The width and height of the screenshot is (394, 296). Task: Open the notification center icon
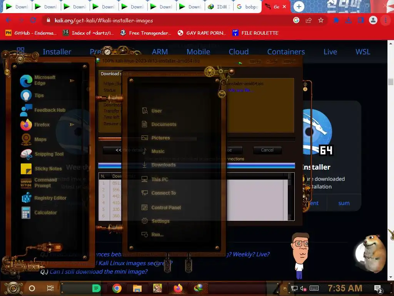pyautogui.click(x=378, y=289)
